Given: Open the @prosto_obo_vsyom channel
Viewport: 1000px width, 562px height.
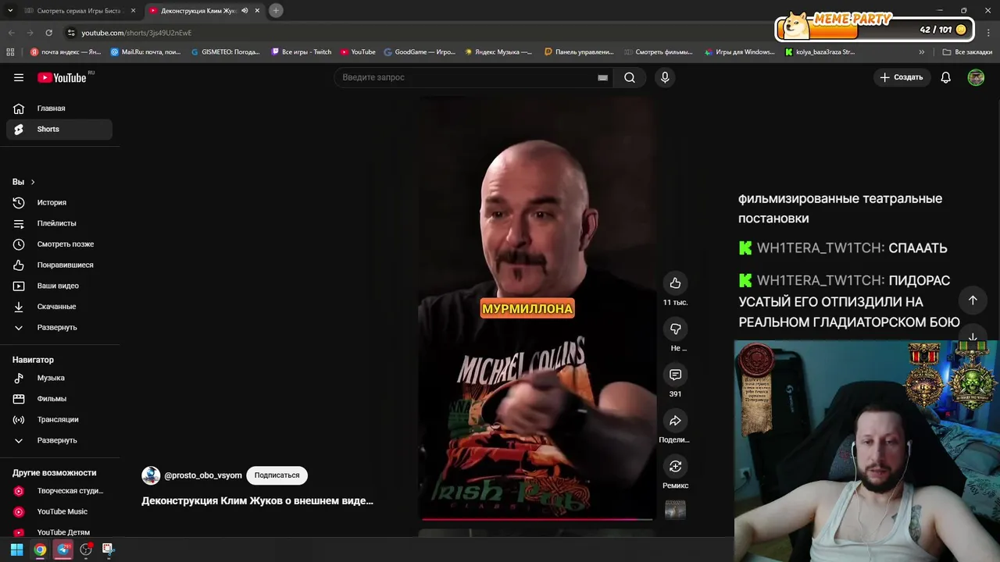Looking at the screenshot, I should (202, 475).
